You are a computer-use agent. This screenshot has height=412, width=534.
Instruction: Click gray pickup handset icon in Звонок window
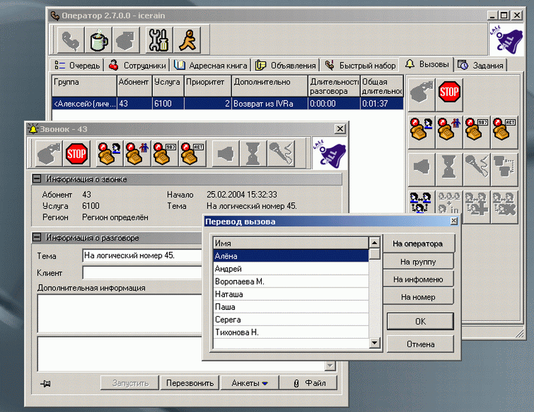coord(49,154)
